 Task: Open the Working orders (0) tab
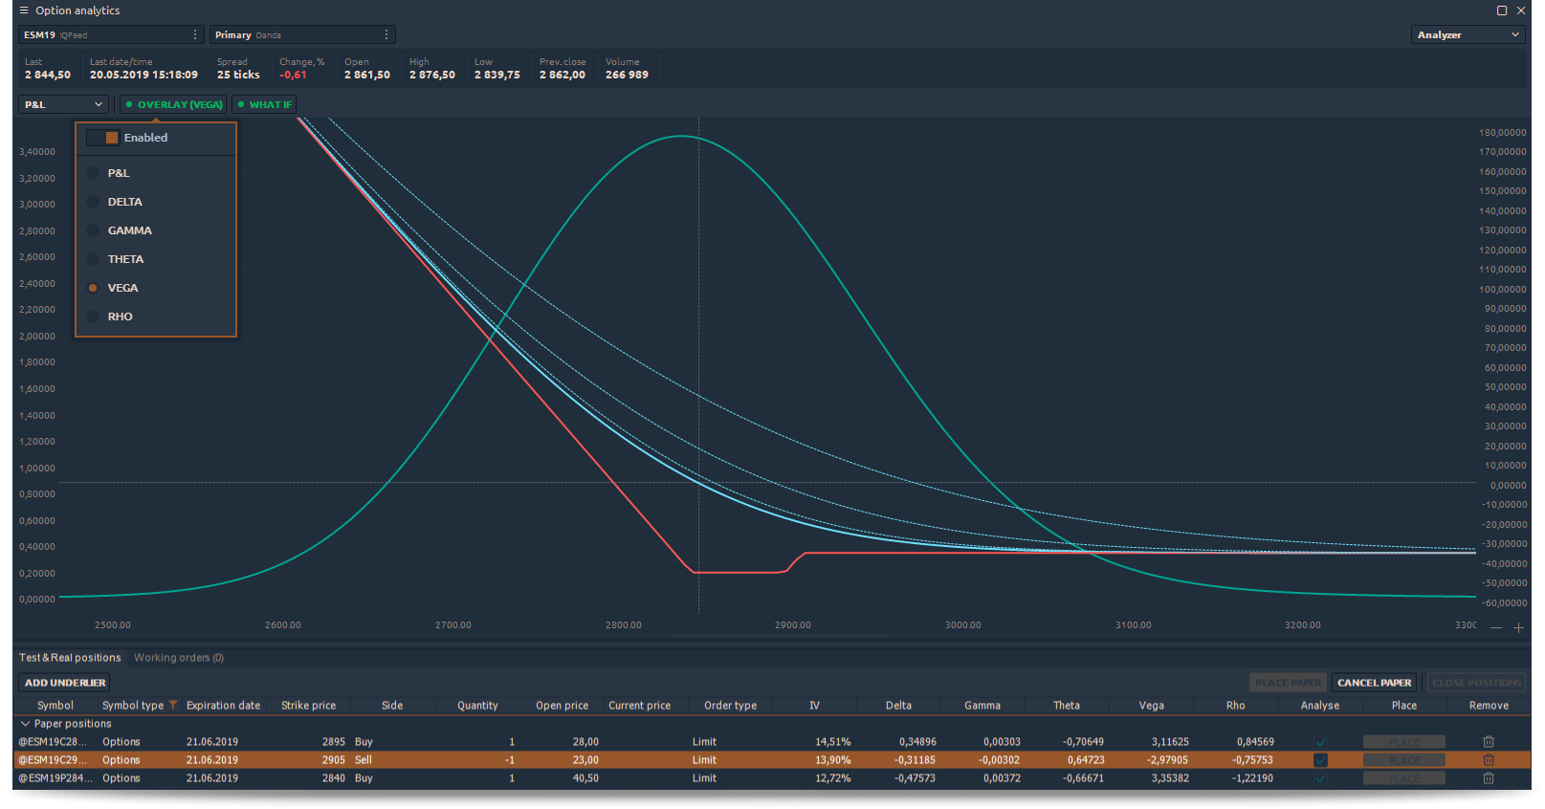(179, 658)
